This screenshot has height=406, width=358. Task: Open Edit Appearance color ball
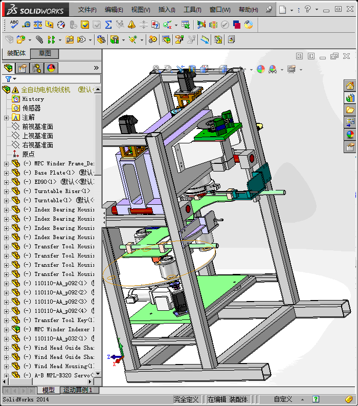[261, 69]
